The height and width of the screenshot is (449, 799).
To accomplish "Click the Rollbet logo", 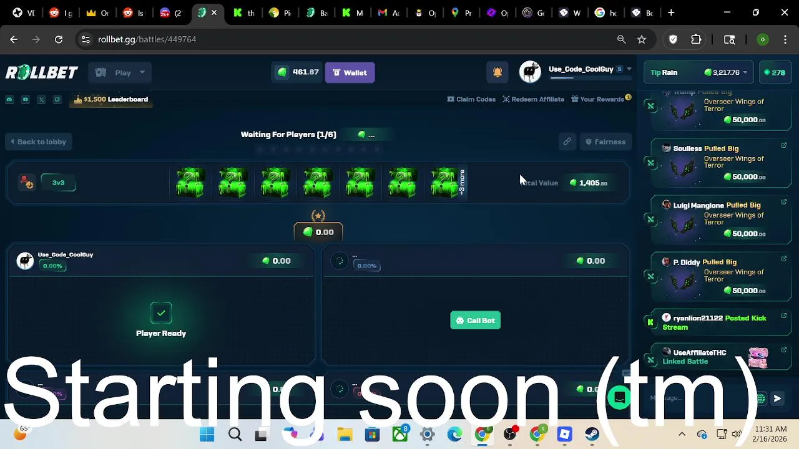I will (42, 72).
